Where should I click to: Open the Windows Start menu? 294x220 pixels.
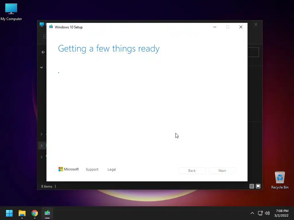coord(9,213)
